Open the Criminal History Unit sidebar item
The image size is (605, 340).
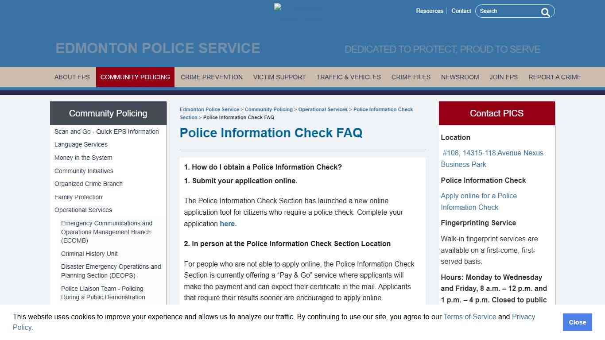[89, 254]
